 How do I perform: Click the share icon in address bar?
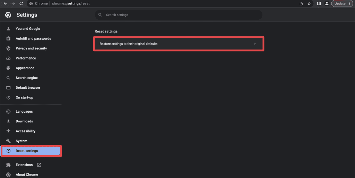pyautogui.click(x=301, y=3)
